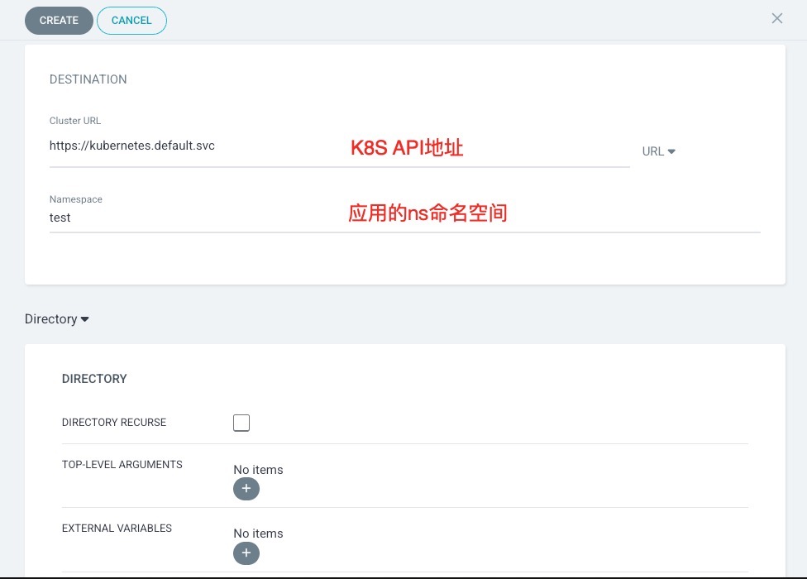Image resolution: width=807 pixels, height=579 pixels.
Task: Expand the Directory source type dropdown
Action: pyautogui.click(x=57, y=319)
